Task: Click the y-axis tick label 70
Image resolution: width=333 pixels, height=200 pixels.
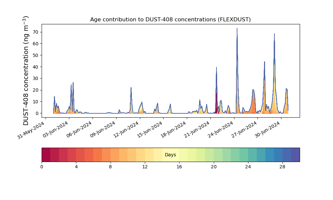Action: pyautogui.click(x=36, y=32)
